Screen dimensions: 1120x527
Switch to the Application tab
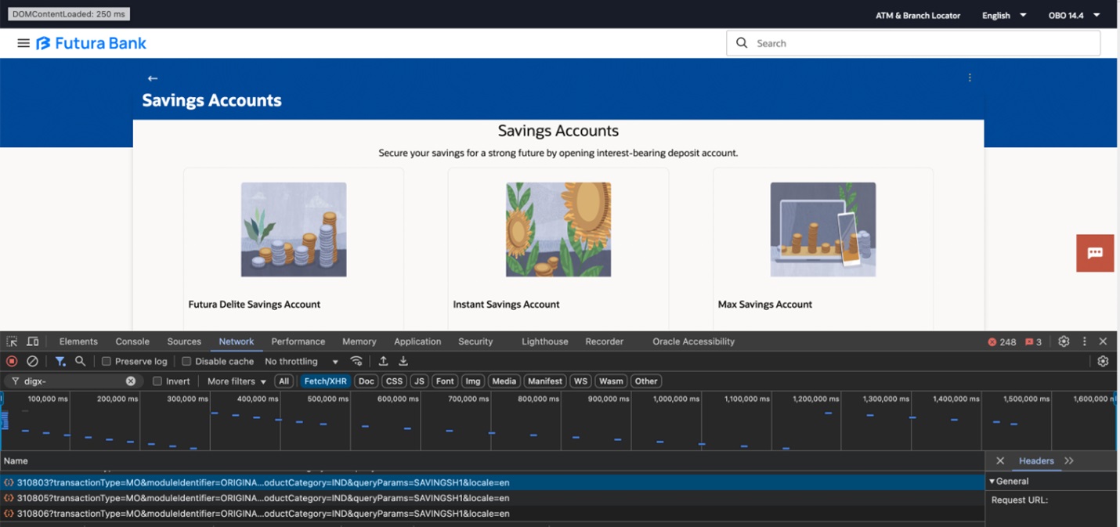[417, 342]
